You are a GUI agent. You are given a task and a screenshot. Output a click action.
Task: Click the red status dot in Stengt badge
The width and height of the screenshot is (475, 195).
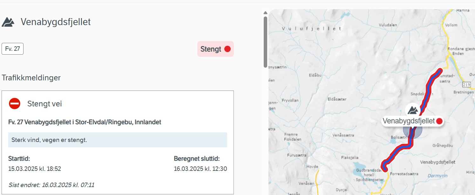coord(227,49)
